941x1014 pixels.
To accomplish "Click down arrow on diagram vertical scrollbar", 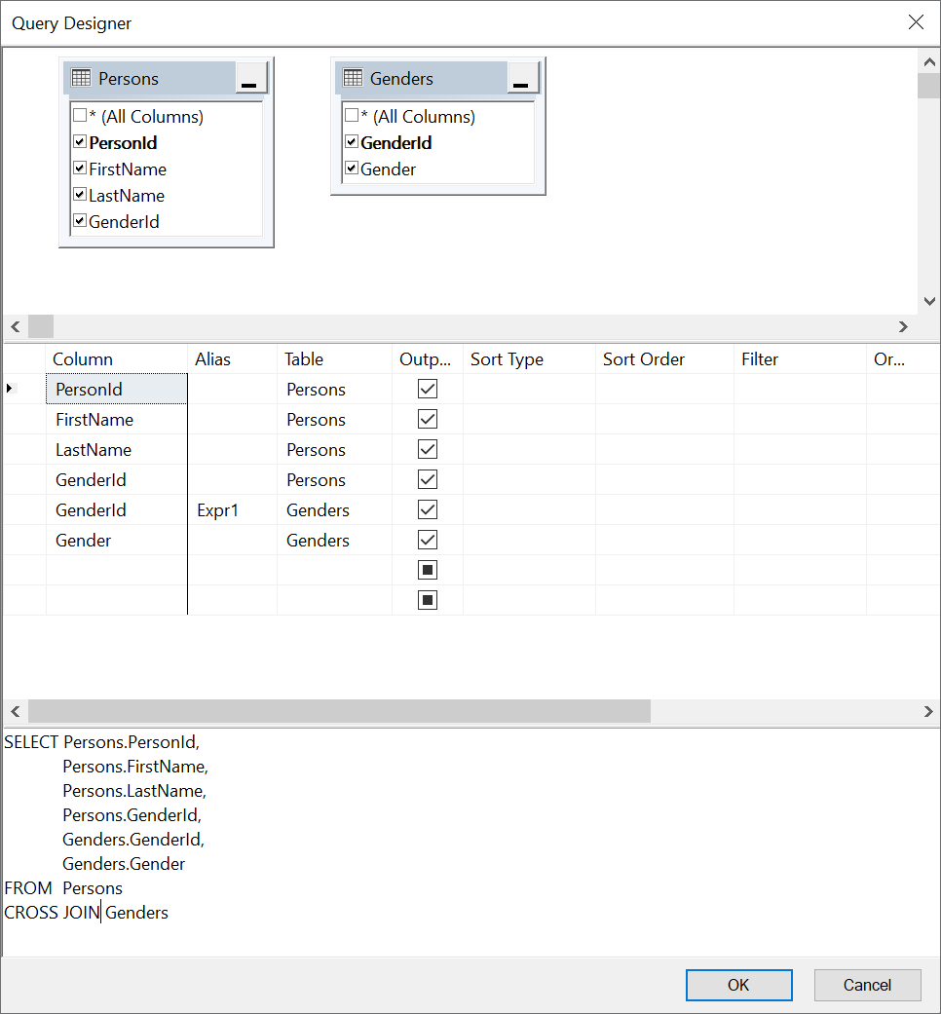I will (x=929, y=301).
